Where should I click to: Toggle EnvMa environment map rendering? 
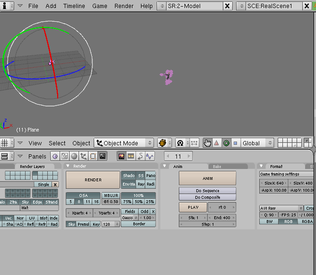(129, 184)
